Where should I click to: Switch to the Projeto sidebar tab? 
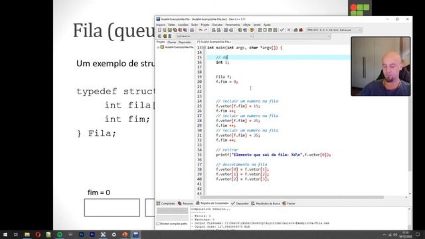tap(161, 42)
